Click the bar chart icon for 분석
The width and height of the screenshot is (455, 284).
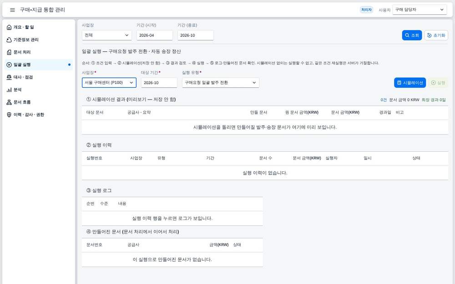[x=9, y=90]
